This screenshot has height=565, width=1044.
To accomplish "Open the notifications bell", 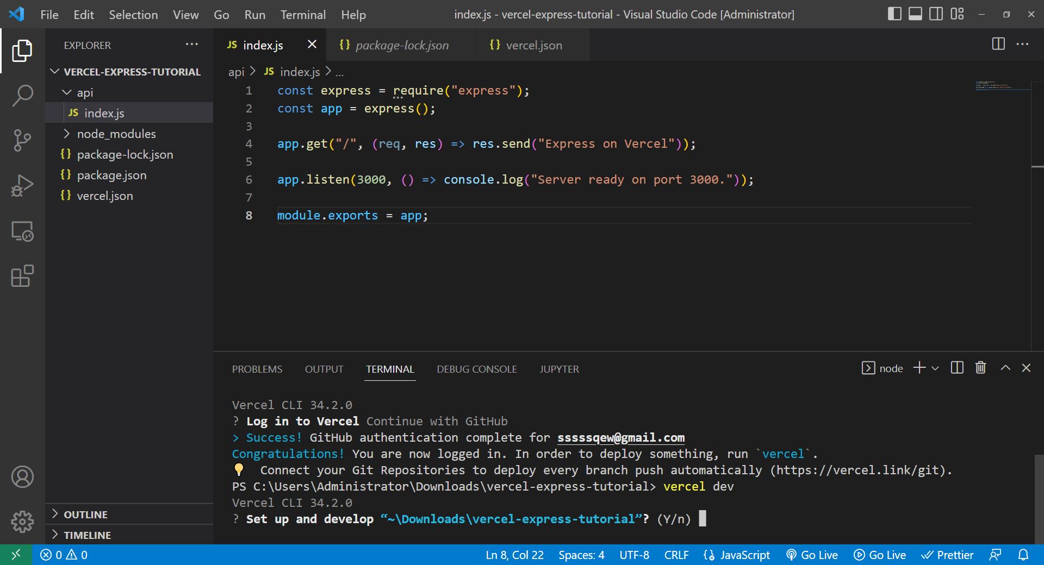I will tap(1023, 555).
